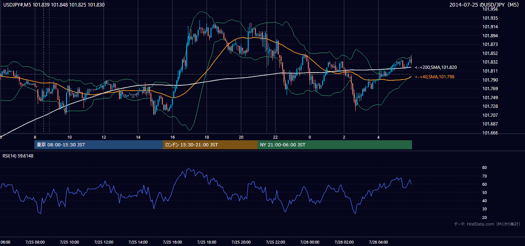This screenshot has height=246, width=525.
Task: Click bottom time label 7/25 16:00
Action: (173, 242)
